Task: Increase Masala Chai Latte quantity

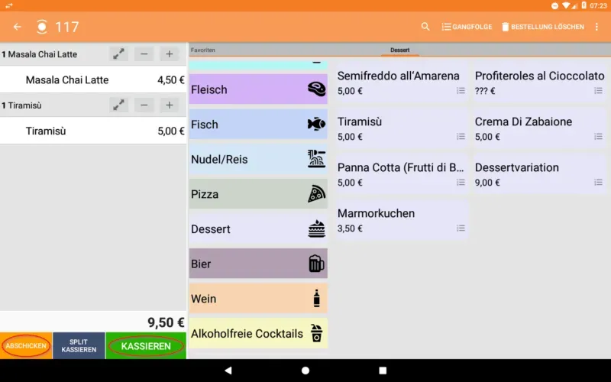Action: [x=169, y=53]
